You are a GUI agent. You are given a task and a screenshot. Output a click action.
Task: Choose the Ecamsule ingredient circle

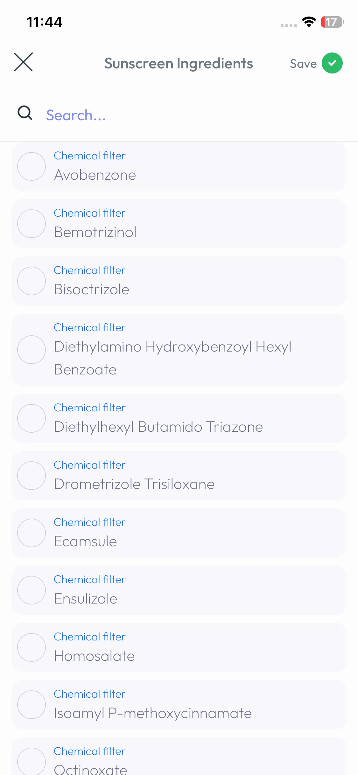pyautogui.click(x=32, y=533)
